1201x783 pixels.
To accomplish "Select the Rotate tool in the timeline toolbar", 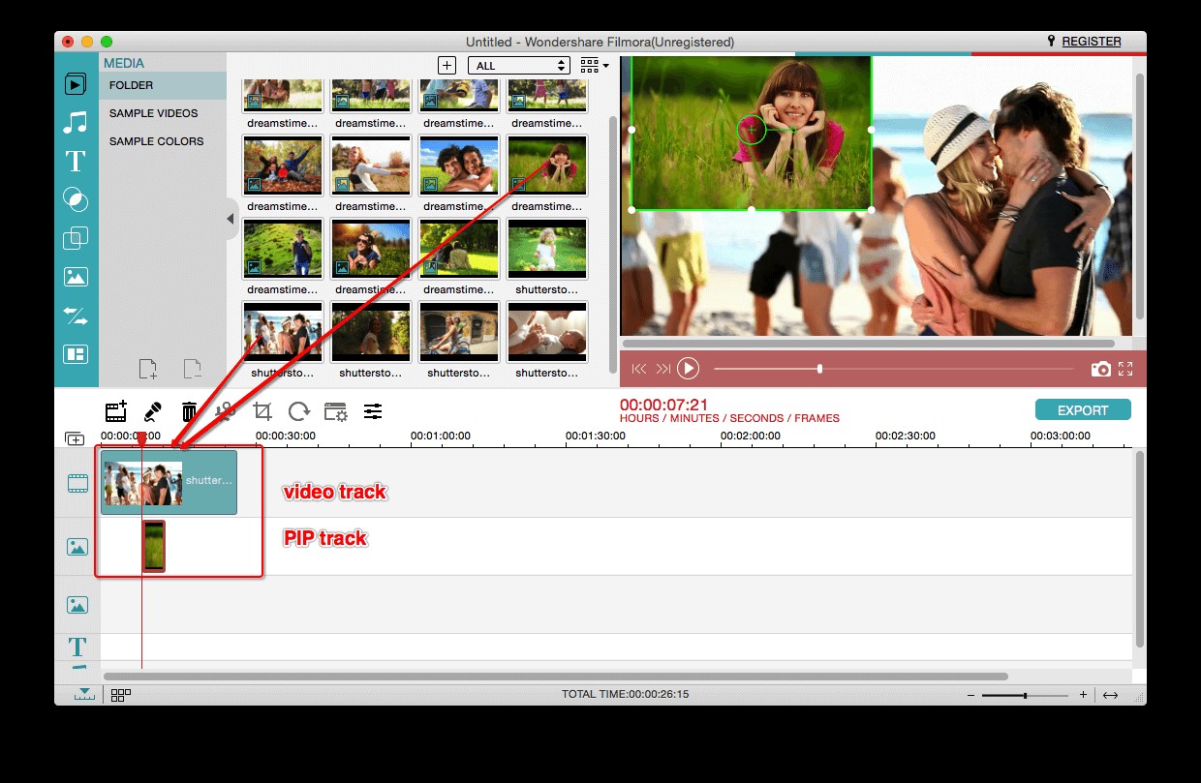I will 298,410.
